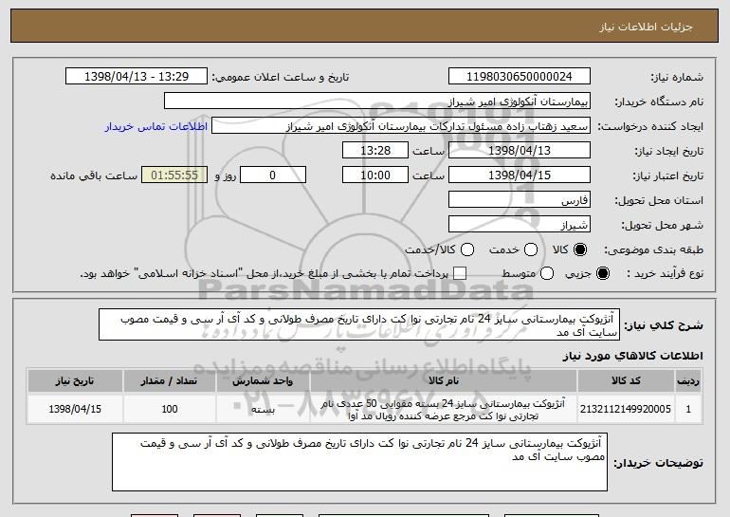Viewport: 730px width, 517px height.
Task: Click validity date field 1398/04/15
Action: 520,175
